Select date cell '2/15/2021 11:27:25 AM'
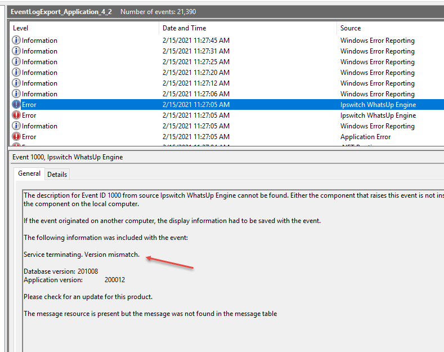 tap(196, 62)
